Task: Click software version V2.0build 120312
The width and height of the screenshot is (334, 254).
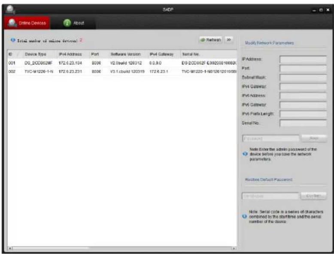Action: click(x=126, y=63)
